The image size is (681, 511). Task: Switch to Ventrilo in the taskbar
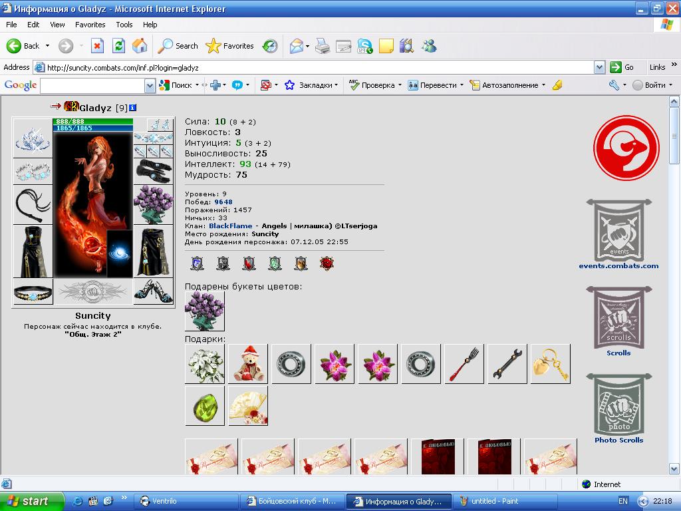pyautogui.click(x=186, y=501)
